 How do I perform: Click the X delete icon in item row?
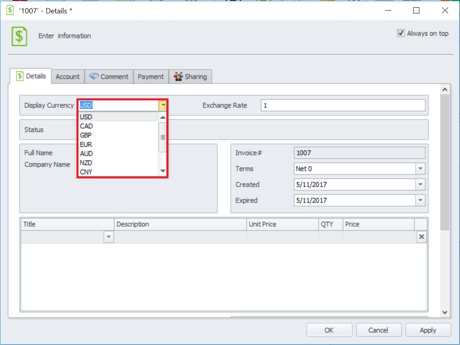coord(421,237)
